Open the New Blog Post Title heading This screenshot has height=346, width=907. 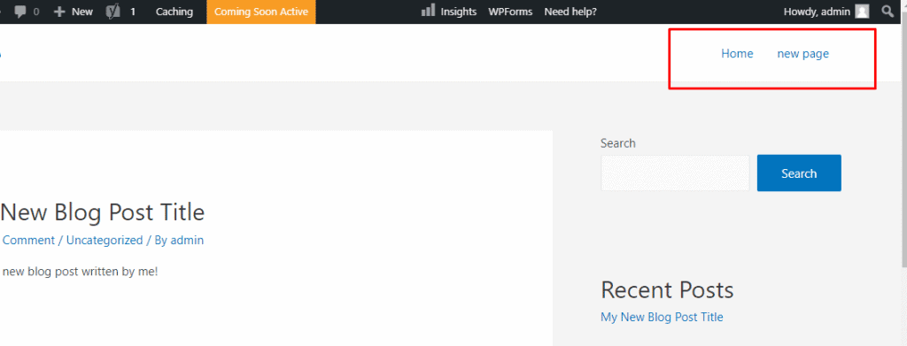coord(103,212)
